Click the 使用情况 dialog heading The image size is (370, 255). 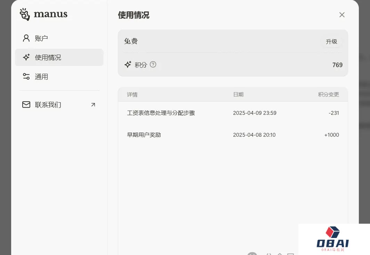(134, 15)
